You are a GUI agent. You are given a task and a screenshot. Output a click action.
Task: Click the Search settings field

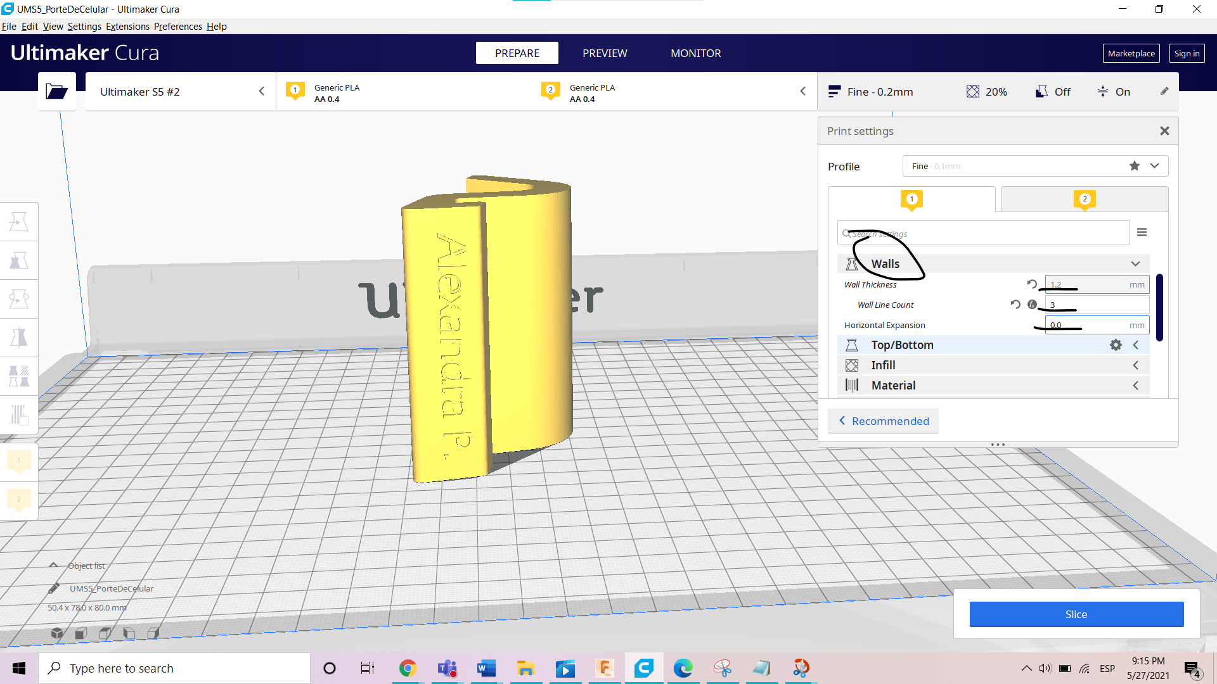coord(983,233)
